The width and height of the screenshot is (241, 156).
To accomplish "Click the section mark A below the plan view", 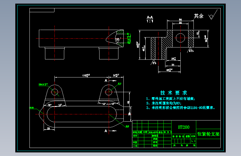I will (x=106, y=131).
